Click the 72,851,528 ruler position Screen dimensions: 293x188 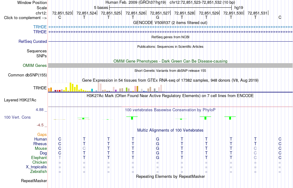point(184,13)
